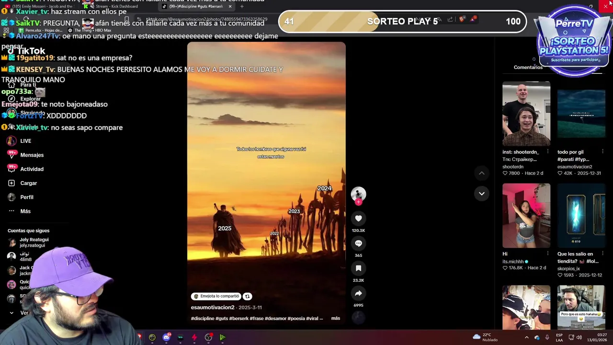Open options dots on its.michhh 'Hi' card
613x345 pixels.
point(547,253)
